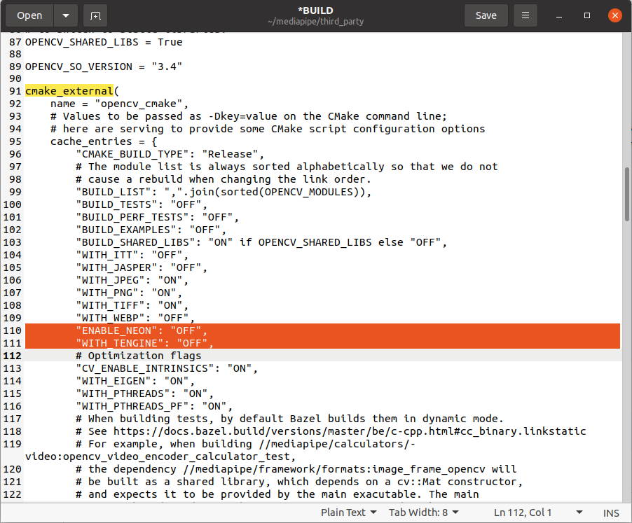Open the gedit hamburger menu
The width and height of the screenshot is (632, 523).
click(525, 15)
